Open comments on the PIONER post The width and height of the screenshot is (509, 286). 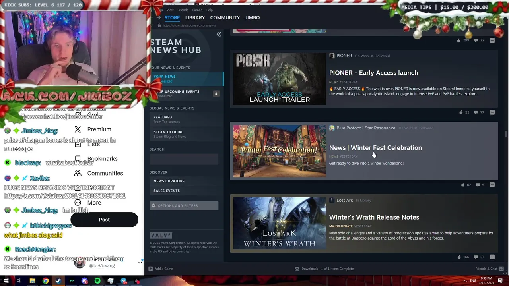point(476,112)
